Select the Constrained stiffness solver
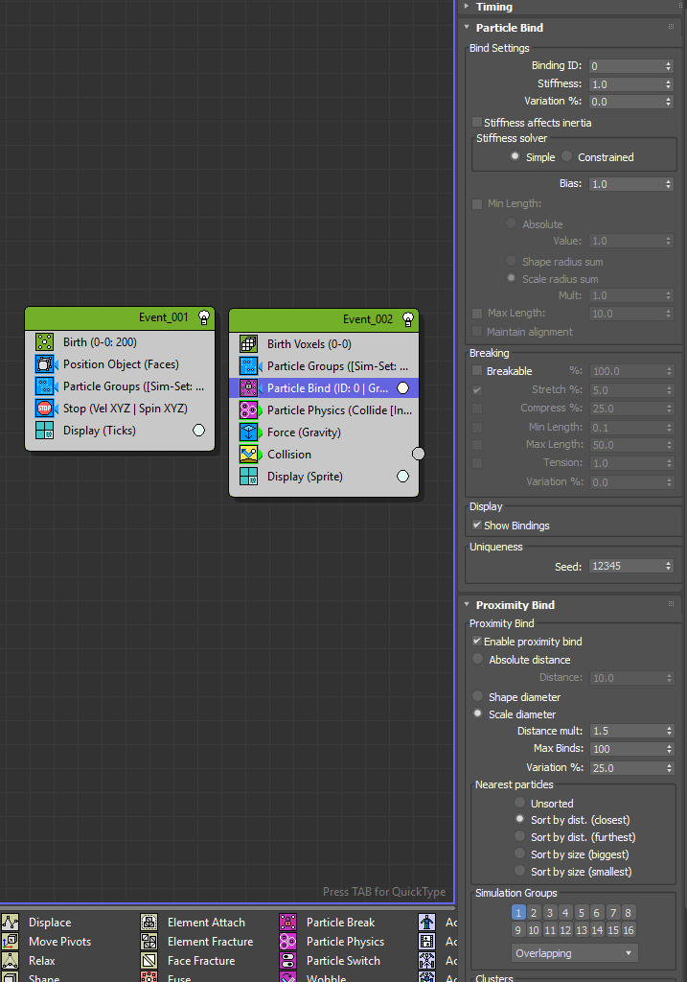This screenshot has height=982, width=687. coord(567,157)
